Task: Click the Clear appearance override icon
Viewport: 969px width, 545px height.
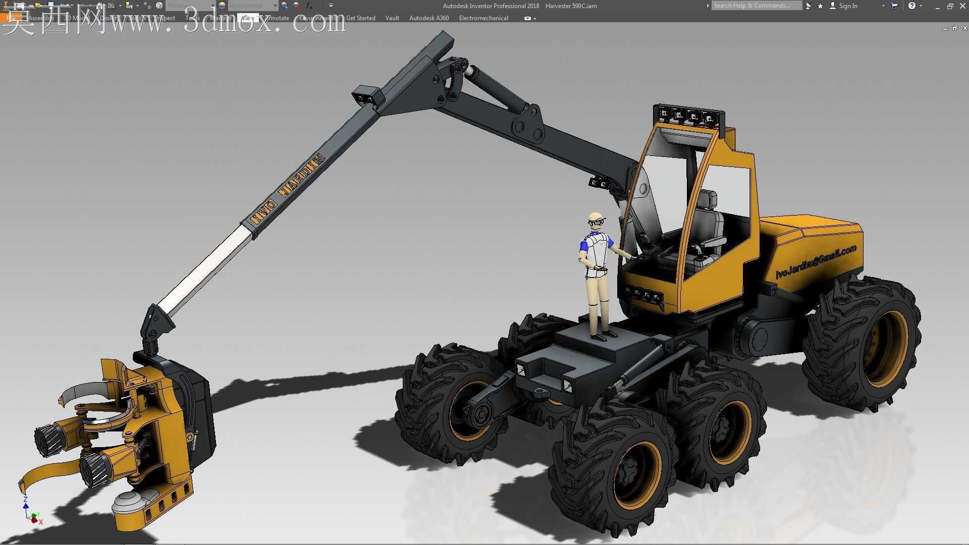Action: click(297, 6)
